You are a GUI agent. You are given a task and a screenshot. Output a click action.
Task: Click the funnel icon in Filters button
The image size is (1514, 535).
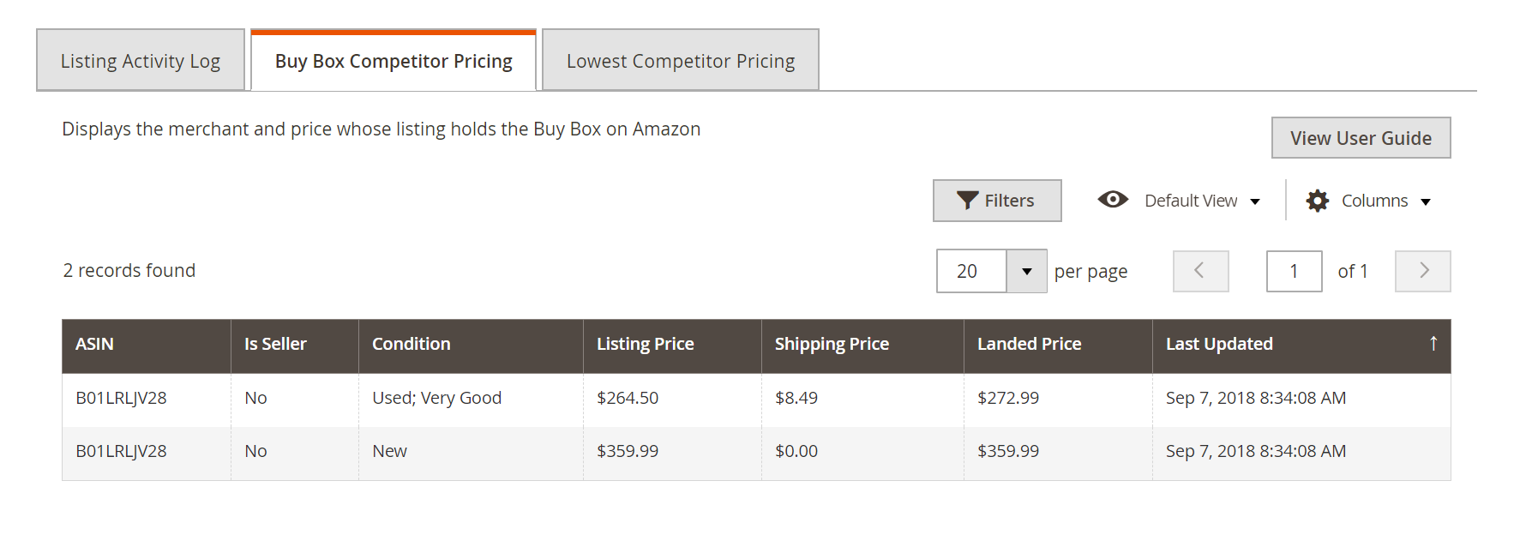pos(968,201)
